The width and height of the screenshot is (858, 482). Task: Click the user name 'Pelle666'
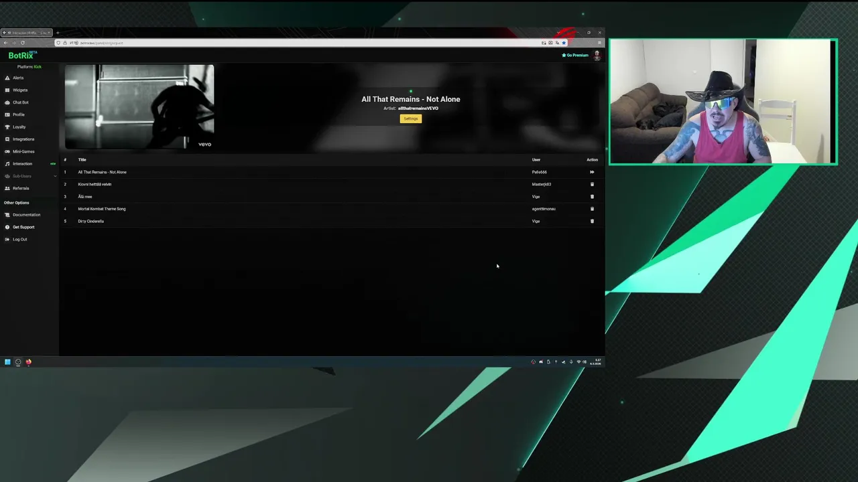[540, 172]
